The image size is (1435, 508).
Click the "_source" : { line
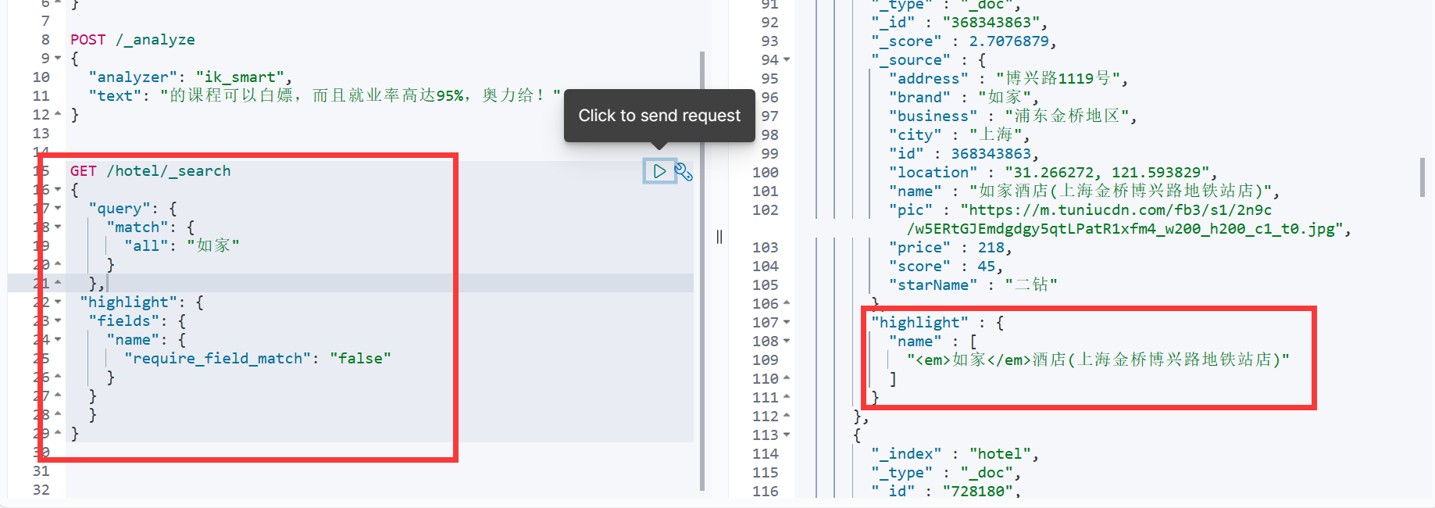929,60
